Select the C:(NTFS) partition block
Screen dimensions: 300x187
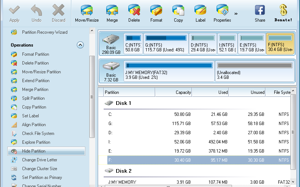coord(133,44)
